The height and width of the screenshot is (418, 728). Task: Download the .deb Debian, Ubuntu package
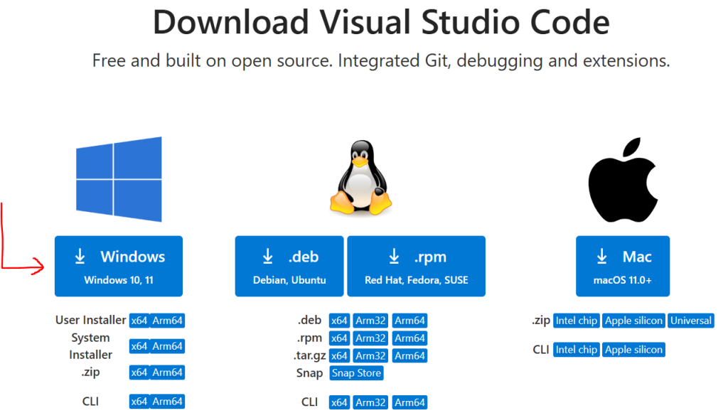pos(289,267)
